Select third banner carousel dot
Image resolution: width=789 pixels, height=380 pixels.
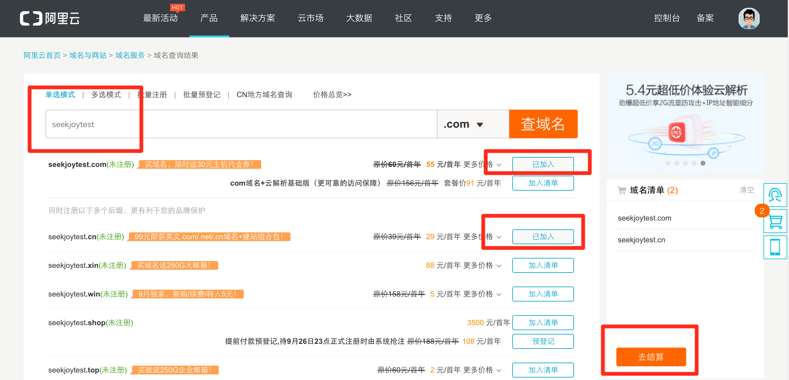pyautogui.click(x=685, y=163)
